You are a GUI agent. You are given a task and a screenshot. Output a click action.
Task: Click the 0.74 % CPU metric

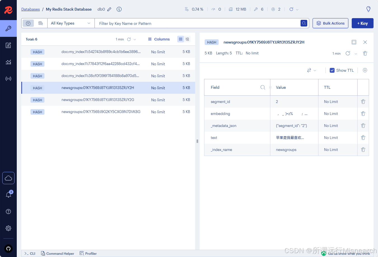pyautogui.click(x=194, y=9)
